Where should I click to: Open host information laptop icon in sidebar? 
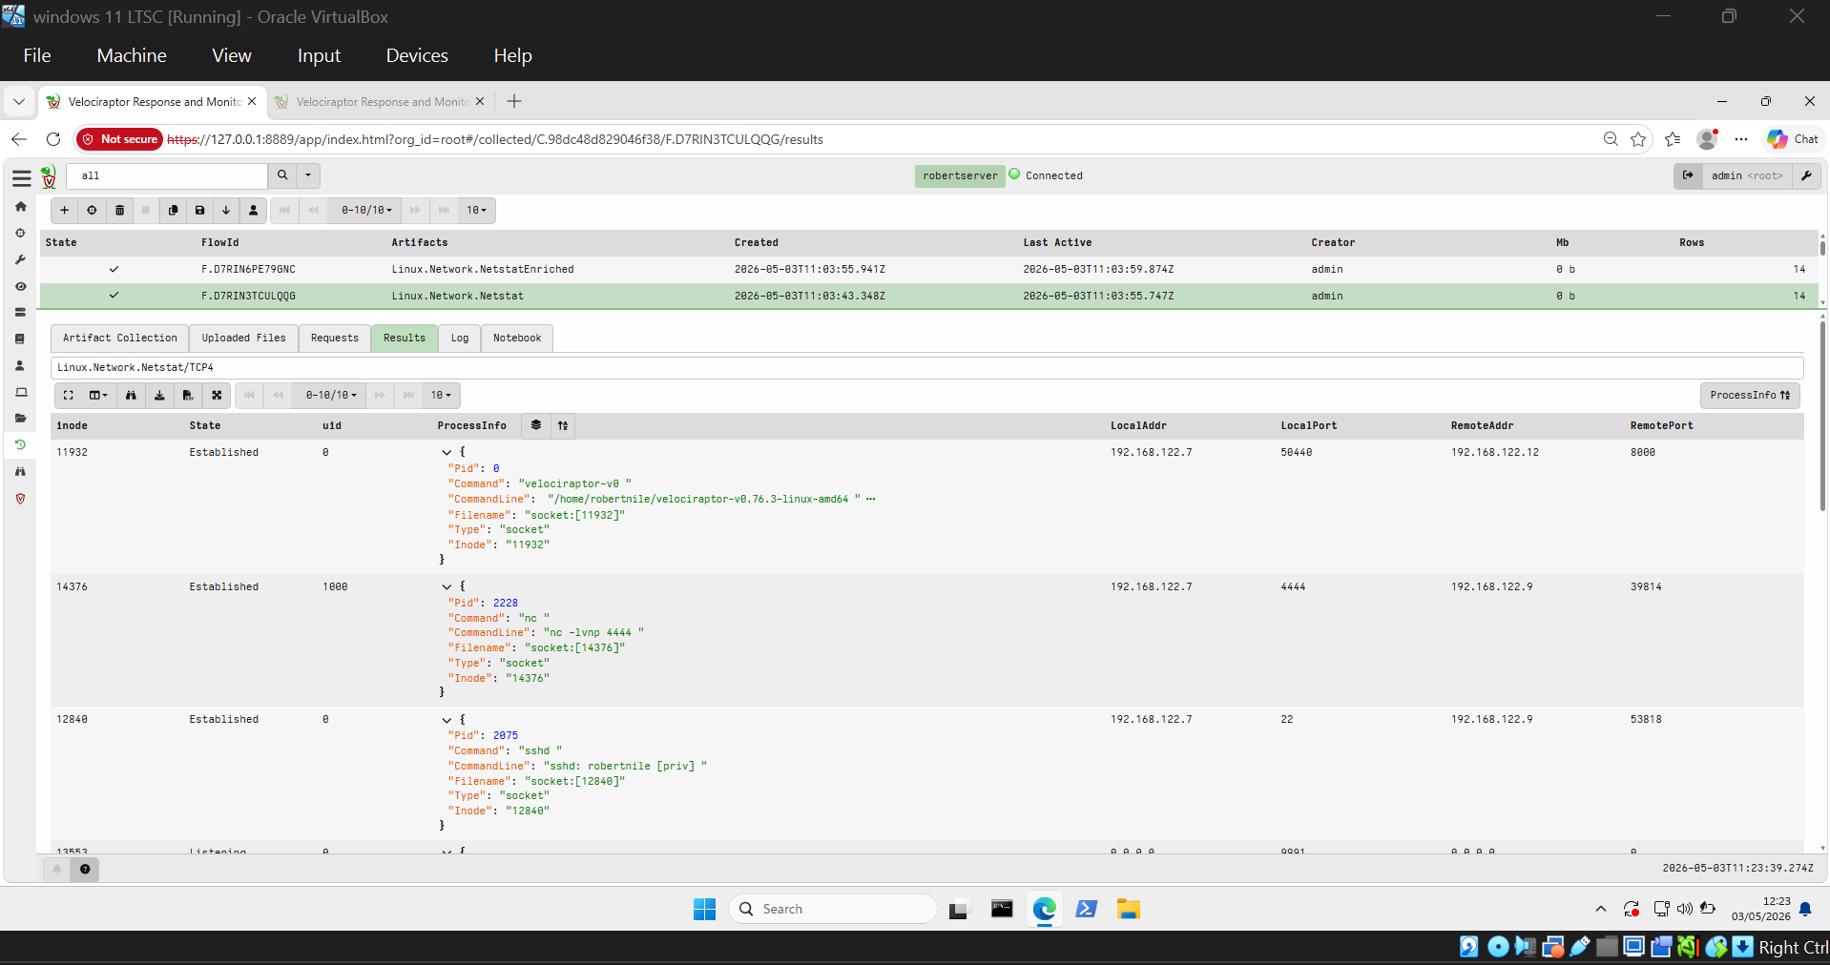coord(20,392)
